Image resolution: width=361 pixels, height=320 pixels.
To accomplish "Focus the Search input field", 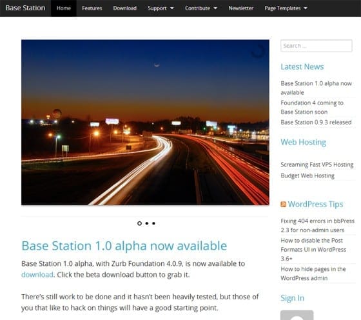I will coord(317,46).
